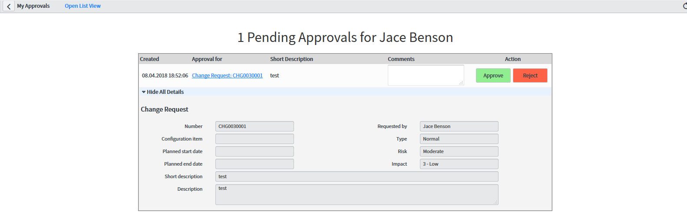Click the large Description text area
687x221 pixels.
[356, 195]
